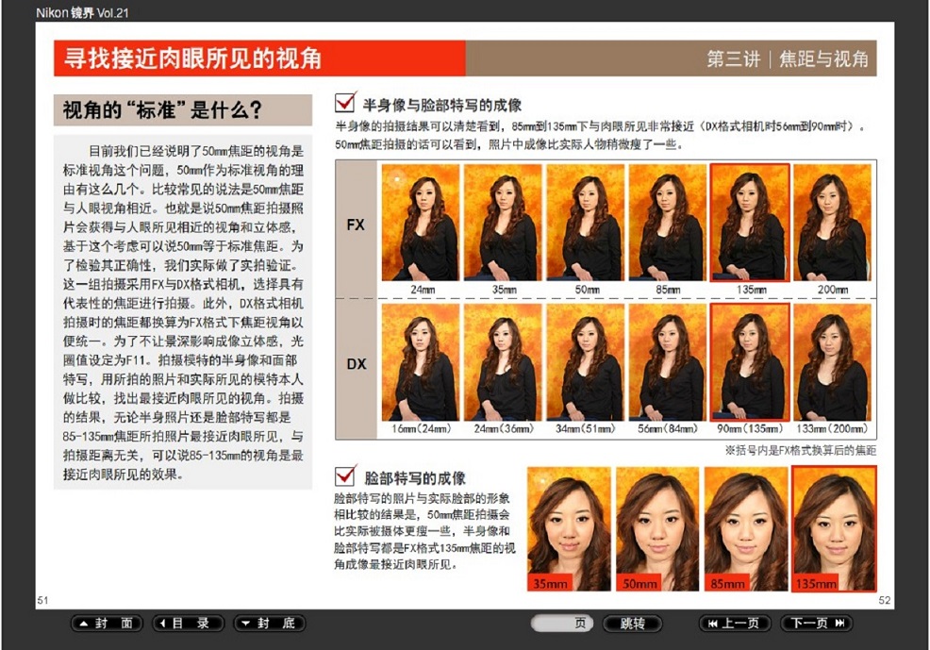Select the highlighted DX 90mm (135mm) portrait
Image resolution: width=930 pixels, height=650 pixels.
(x=749, y=362)
